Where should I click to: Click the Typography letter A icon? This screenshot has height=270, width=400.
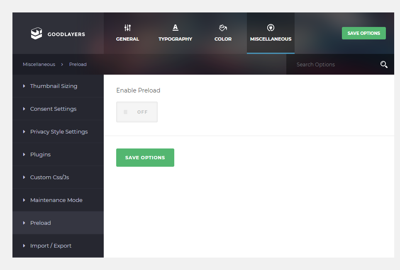coord(175,27)
